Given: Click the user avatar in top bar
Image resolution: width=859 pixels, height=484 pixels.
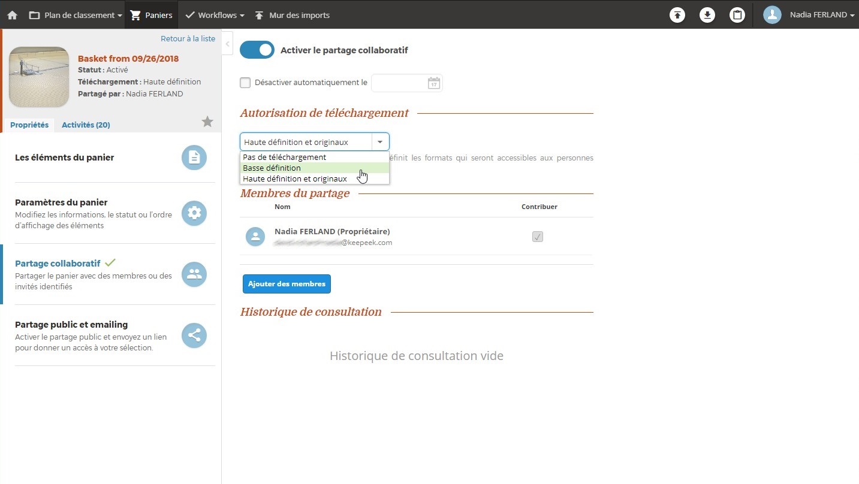Looking at the screenshot, I should pyautogui.click(x=772, y=15).
